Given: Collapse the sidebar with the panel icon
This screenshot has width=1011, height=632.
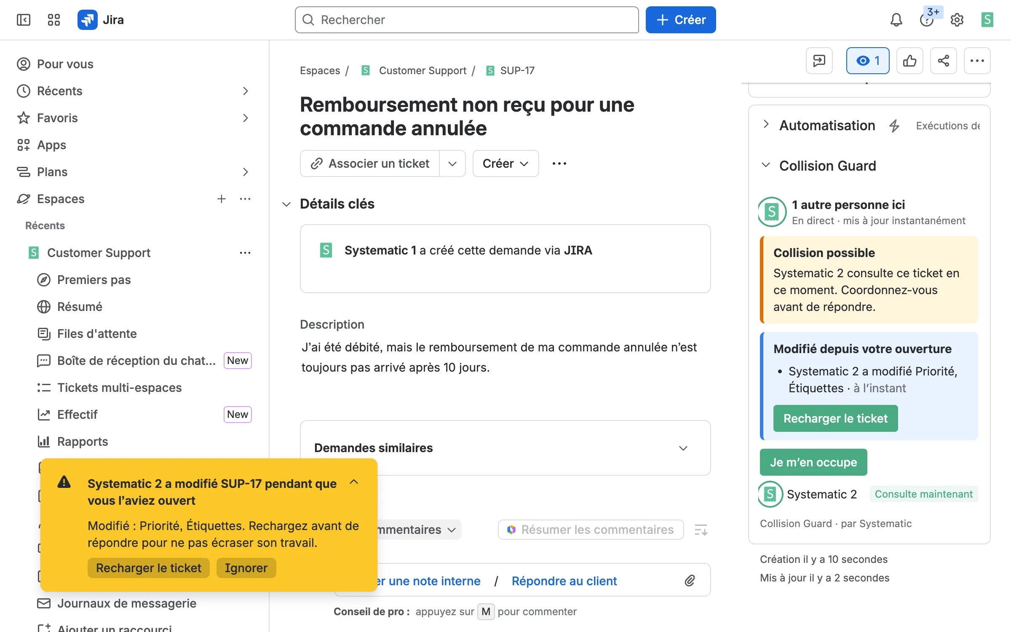Looking at the screenshot, I should click(x=24, y=20).
